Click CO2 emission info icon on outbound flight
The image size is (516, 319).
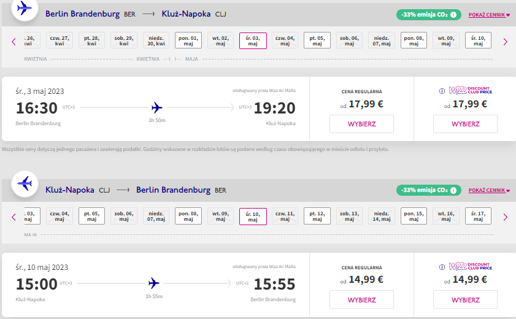point(453,15)
